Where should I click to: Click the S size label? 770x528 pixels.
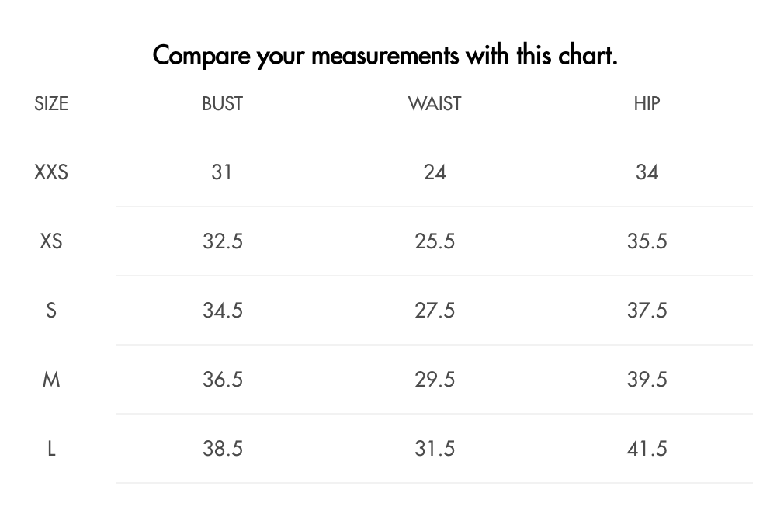pos(51,311)
